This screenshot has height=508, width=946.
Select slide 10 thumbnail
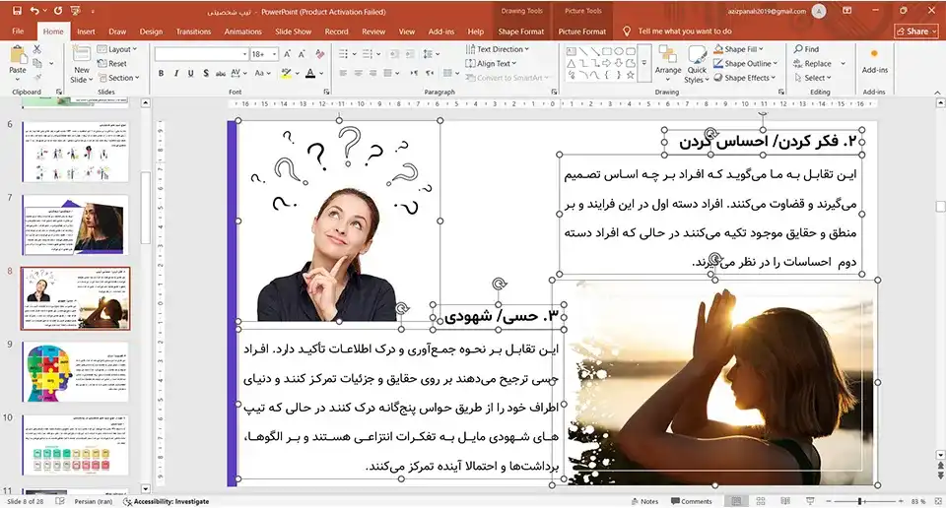(x=76, y=445)
